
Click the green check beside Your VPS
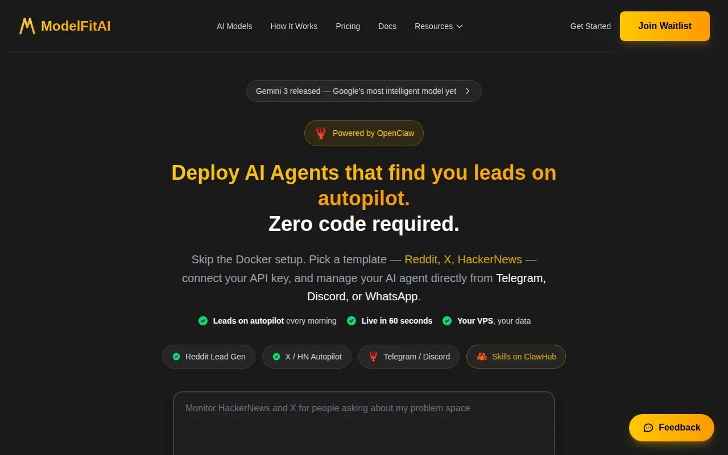[447, 321]
